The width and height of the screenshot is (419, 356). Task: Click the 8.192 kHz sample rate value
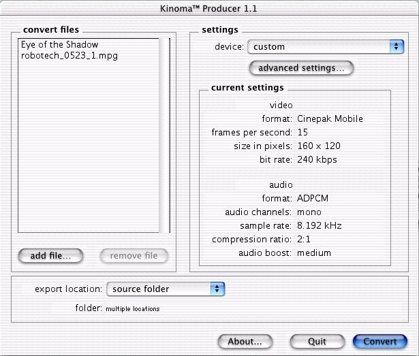pos(320,226)
